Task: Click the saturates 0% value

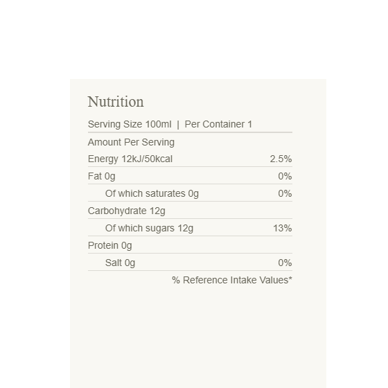Action: (x=285, y=193)
